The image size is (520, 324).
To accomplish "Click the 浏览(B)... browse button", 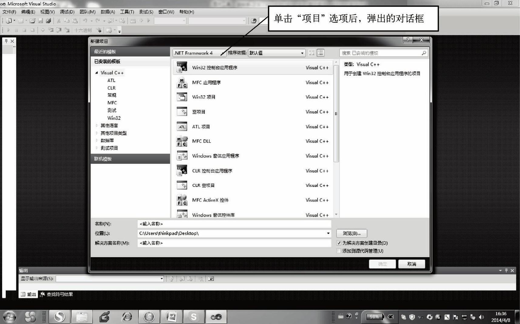I will pyautogui.click(x=352, y=233).
